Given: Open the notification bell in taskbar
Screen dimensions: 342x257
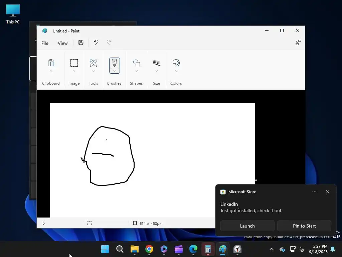Looking at the screenshot, I should pyautogui.click(x=333, y=249).
